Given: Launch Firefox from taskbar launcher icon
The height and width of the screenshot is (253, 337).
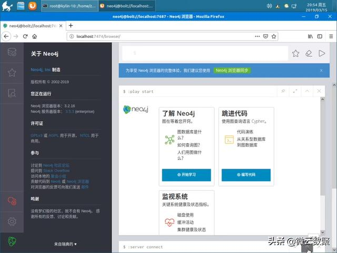Looking at the screenshot, I should click(x=33, y=6).
